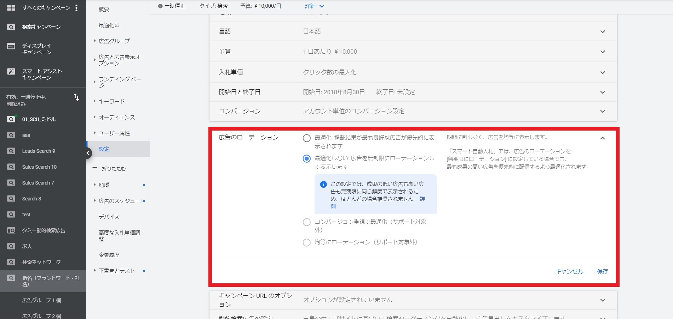Select the 最適化しない radio option

coord(307,159)
